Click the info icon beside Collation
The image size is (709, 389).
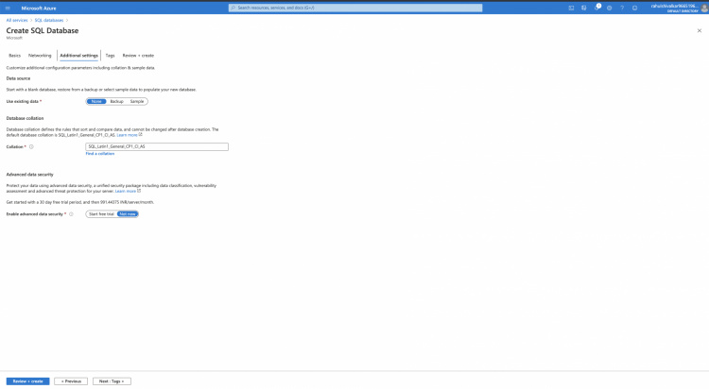(31, 146)
